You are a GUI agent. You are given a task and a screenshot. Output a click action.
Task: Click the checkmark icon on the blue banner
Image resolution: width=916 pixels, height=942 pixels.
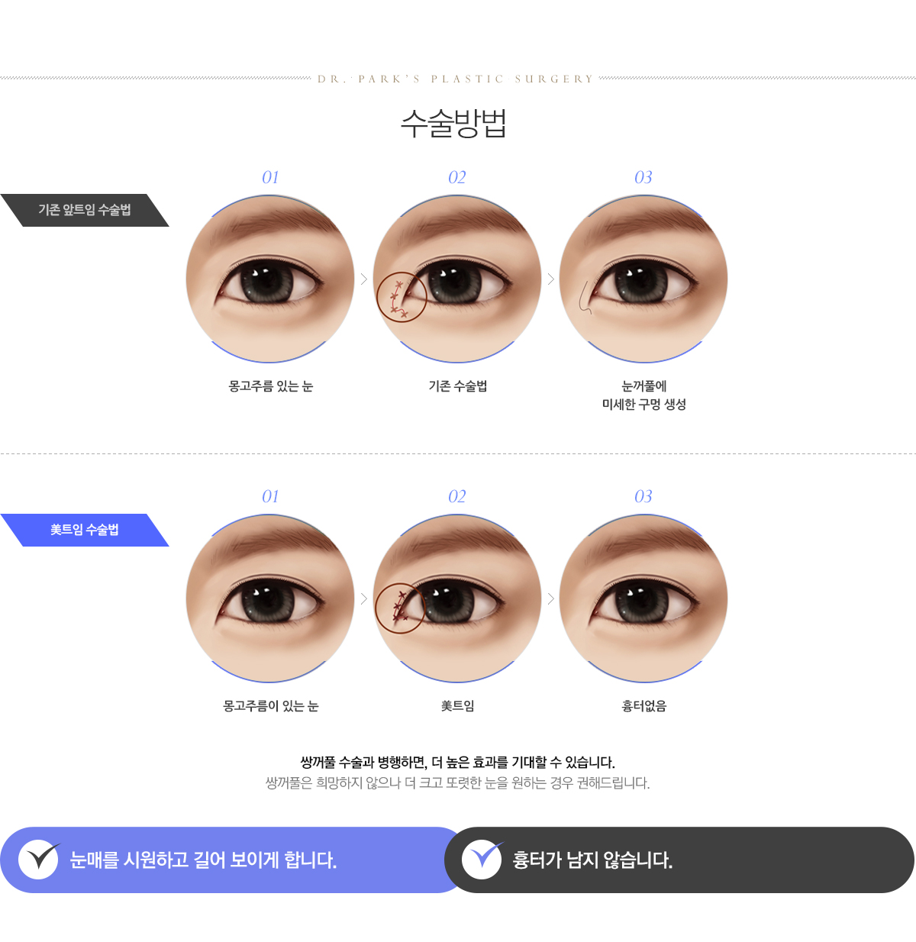pyautogui.click(x=40, y=859)
